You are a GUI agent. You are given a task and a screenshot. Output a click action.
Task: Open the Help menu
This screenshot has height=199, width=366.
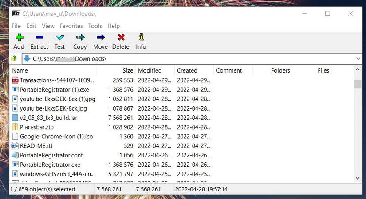(x=114, y=26)
